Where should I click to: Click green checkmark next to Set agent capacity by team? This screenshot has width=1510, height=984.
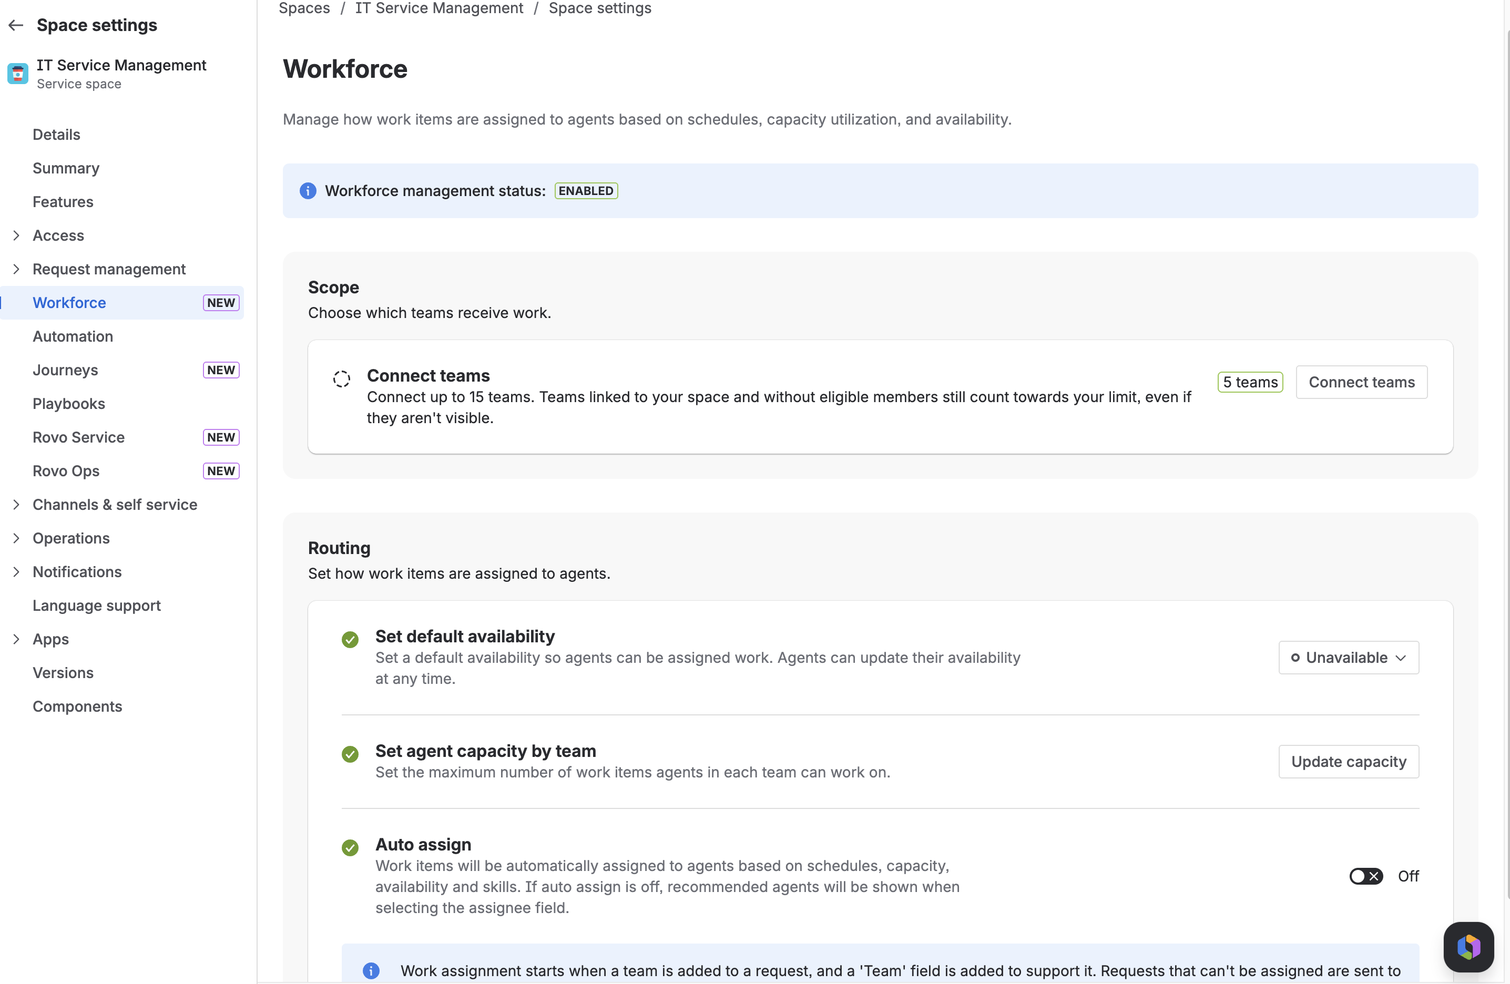350,754
